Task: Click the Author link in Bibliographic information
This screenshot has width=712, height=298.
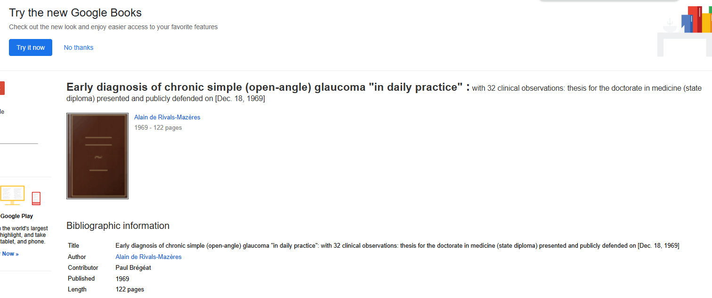Action: coord(148,257)
